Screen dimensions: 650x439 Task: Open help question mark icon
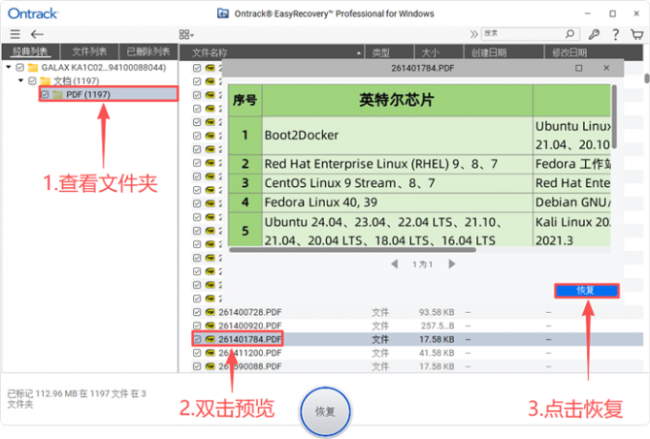tap(616, 34)
